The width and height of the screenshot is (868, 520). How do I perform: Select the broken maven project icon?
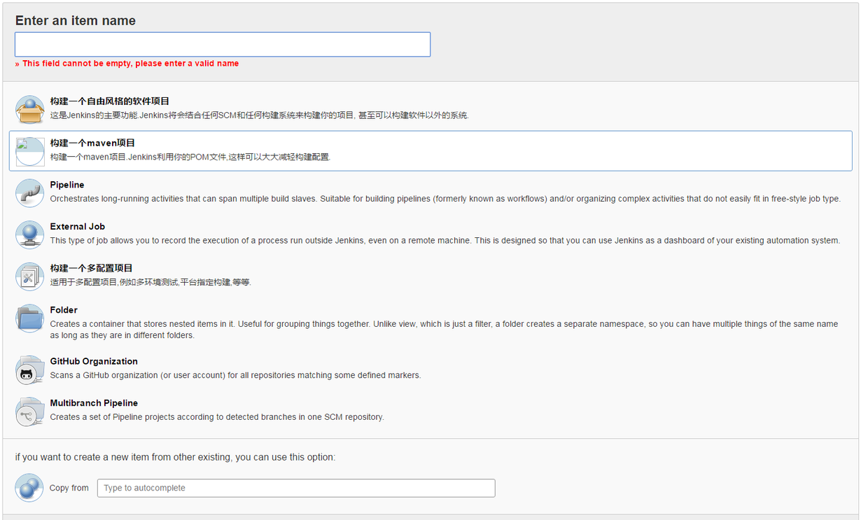click(29, 151)
